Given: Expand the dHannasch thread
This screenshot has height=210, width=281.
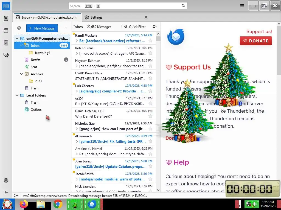Looking at the screenshot, I should click(x=77, y=141).
